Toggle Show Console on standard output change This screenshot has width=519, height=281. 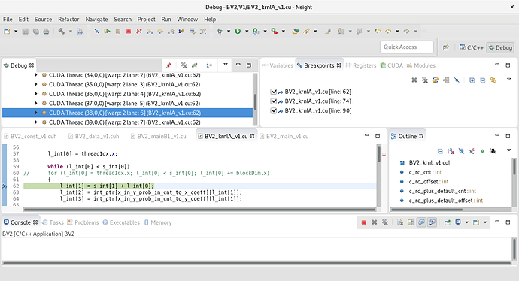pos(421,222)
